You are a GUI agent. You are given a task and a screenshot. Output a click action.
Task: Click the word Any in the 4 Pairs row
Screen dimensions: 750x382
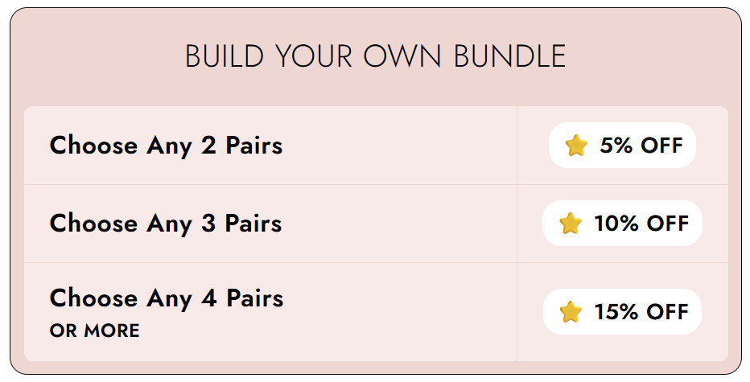(x=169, y=298)
